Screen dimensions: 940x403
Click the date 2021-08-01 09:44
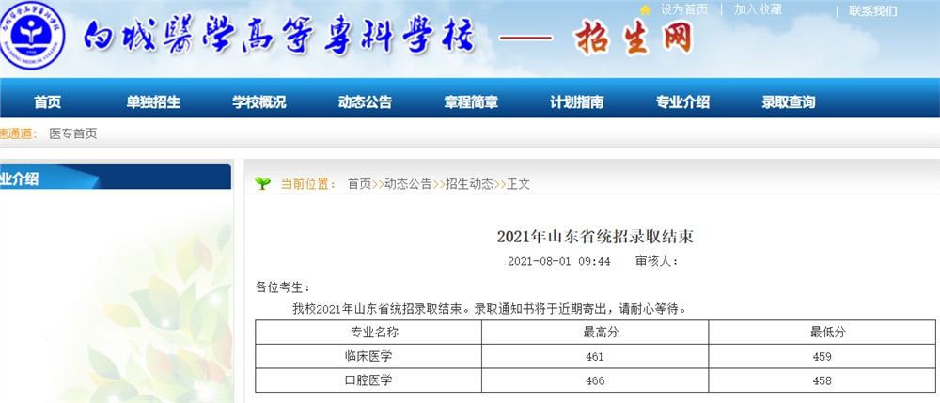point(558,262)
